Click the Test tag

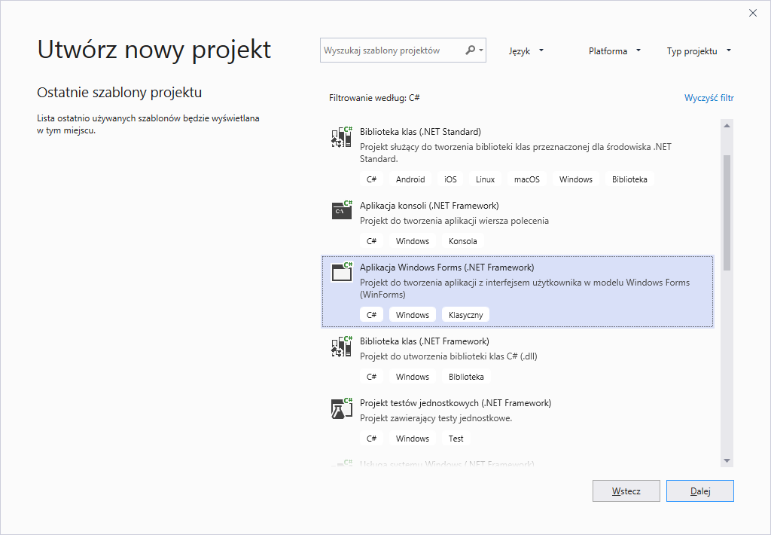456,439
